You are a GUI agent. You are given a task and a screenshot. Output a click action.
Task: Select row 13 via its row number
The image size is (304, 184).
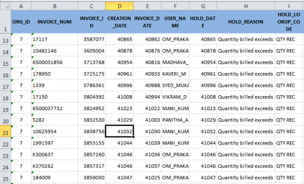click(x=5, y=39)
